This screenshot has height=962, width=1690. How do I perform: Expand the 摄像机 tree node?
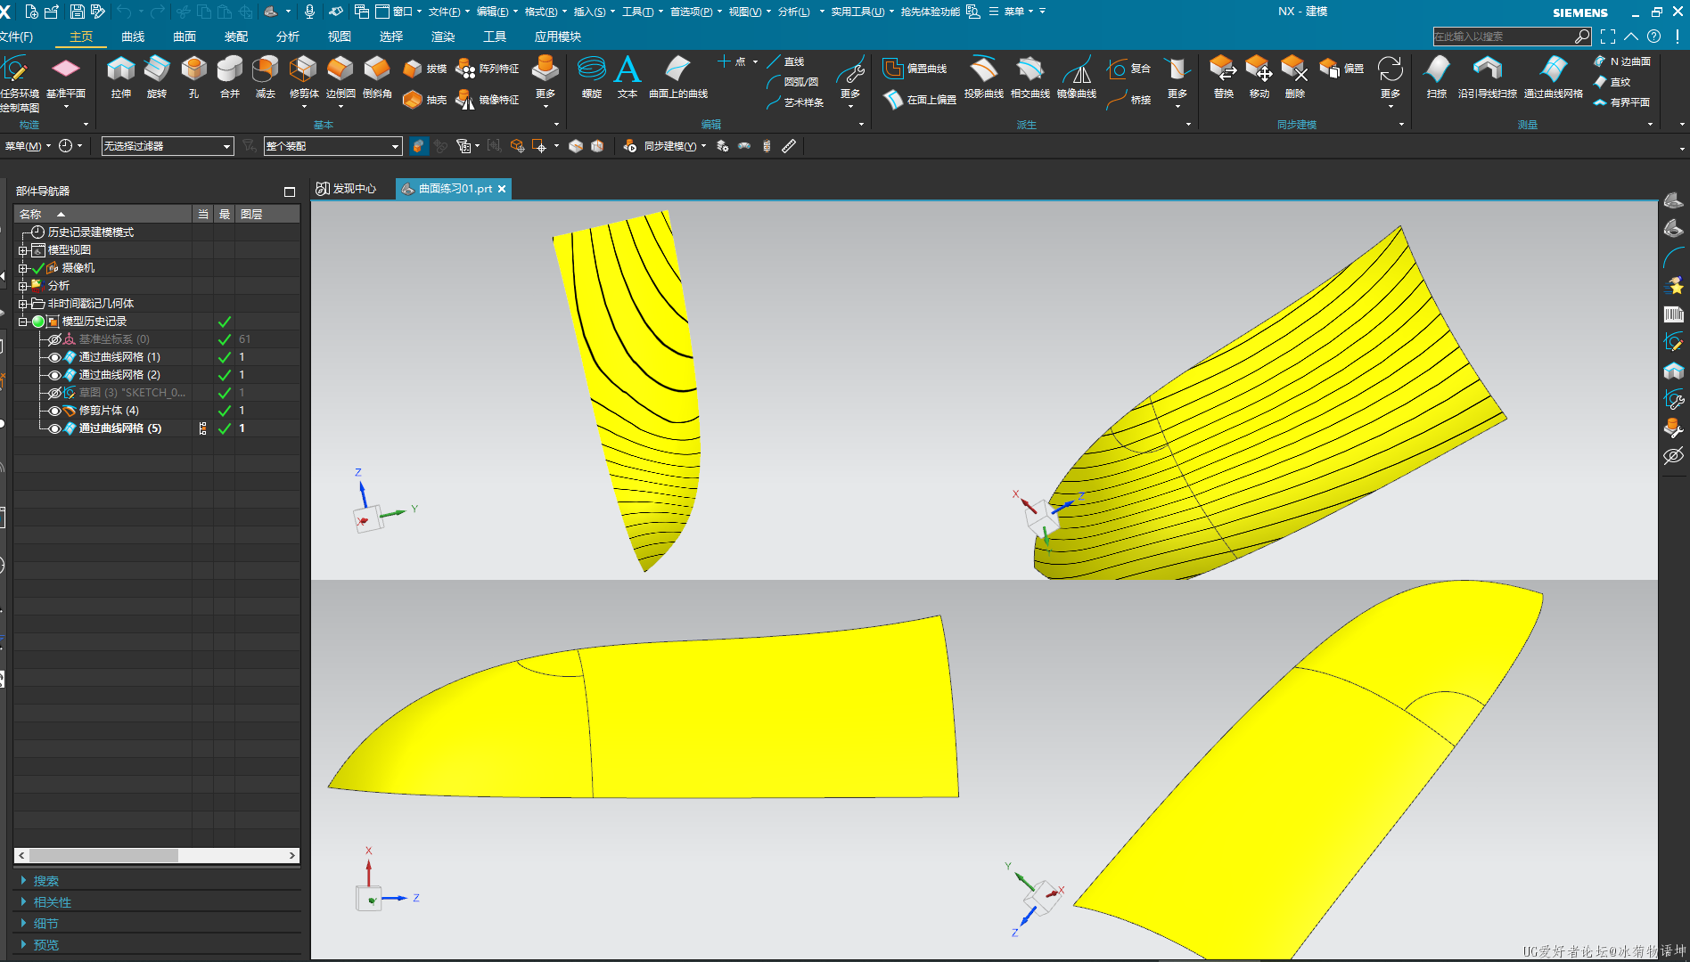(22, 268)
